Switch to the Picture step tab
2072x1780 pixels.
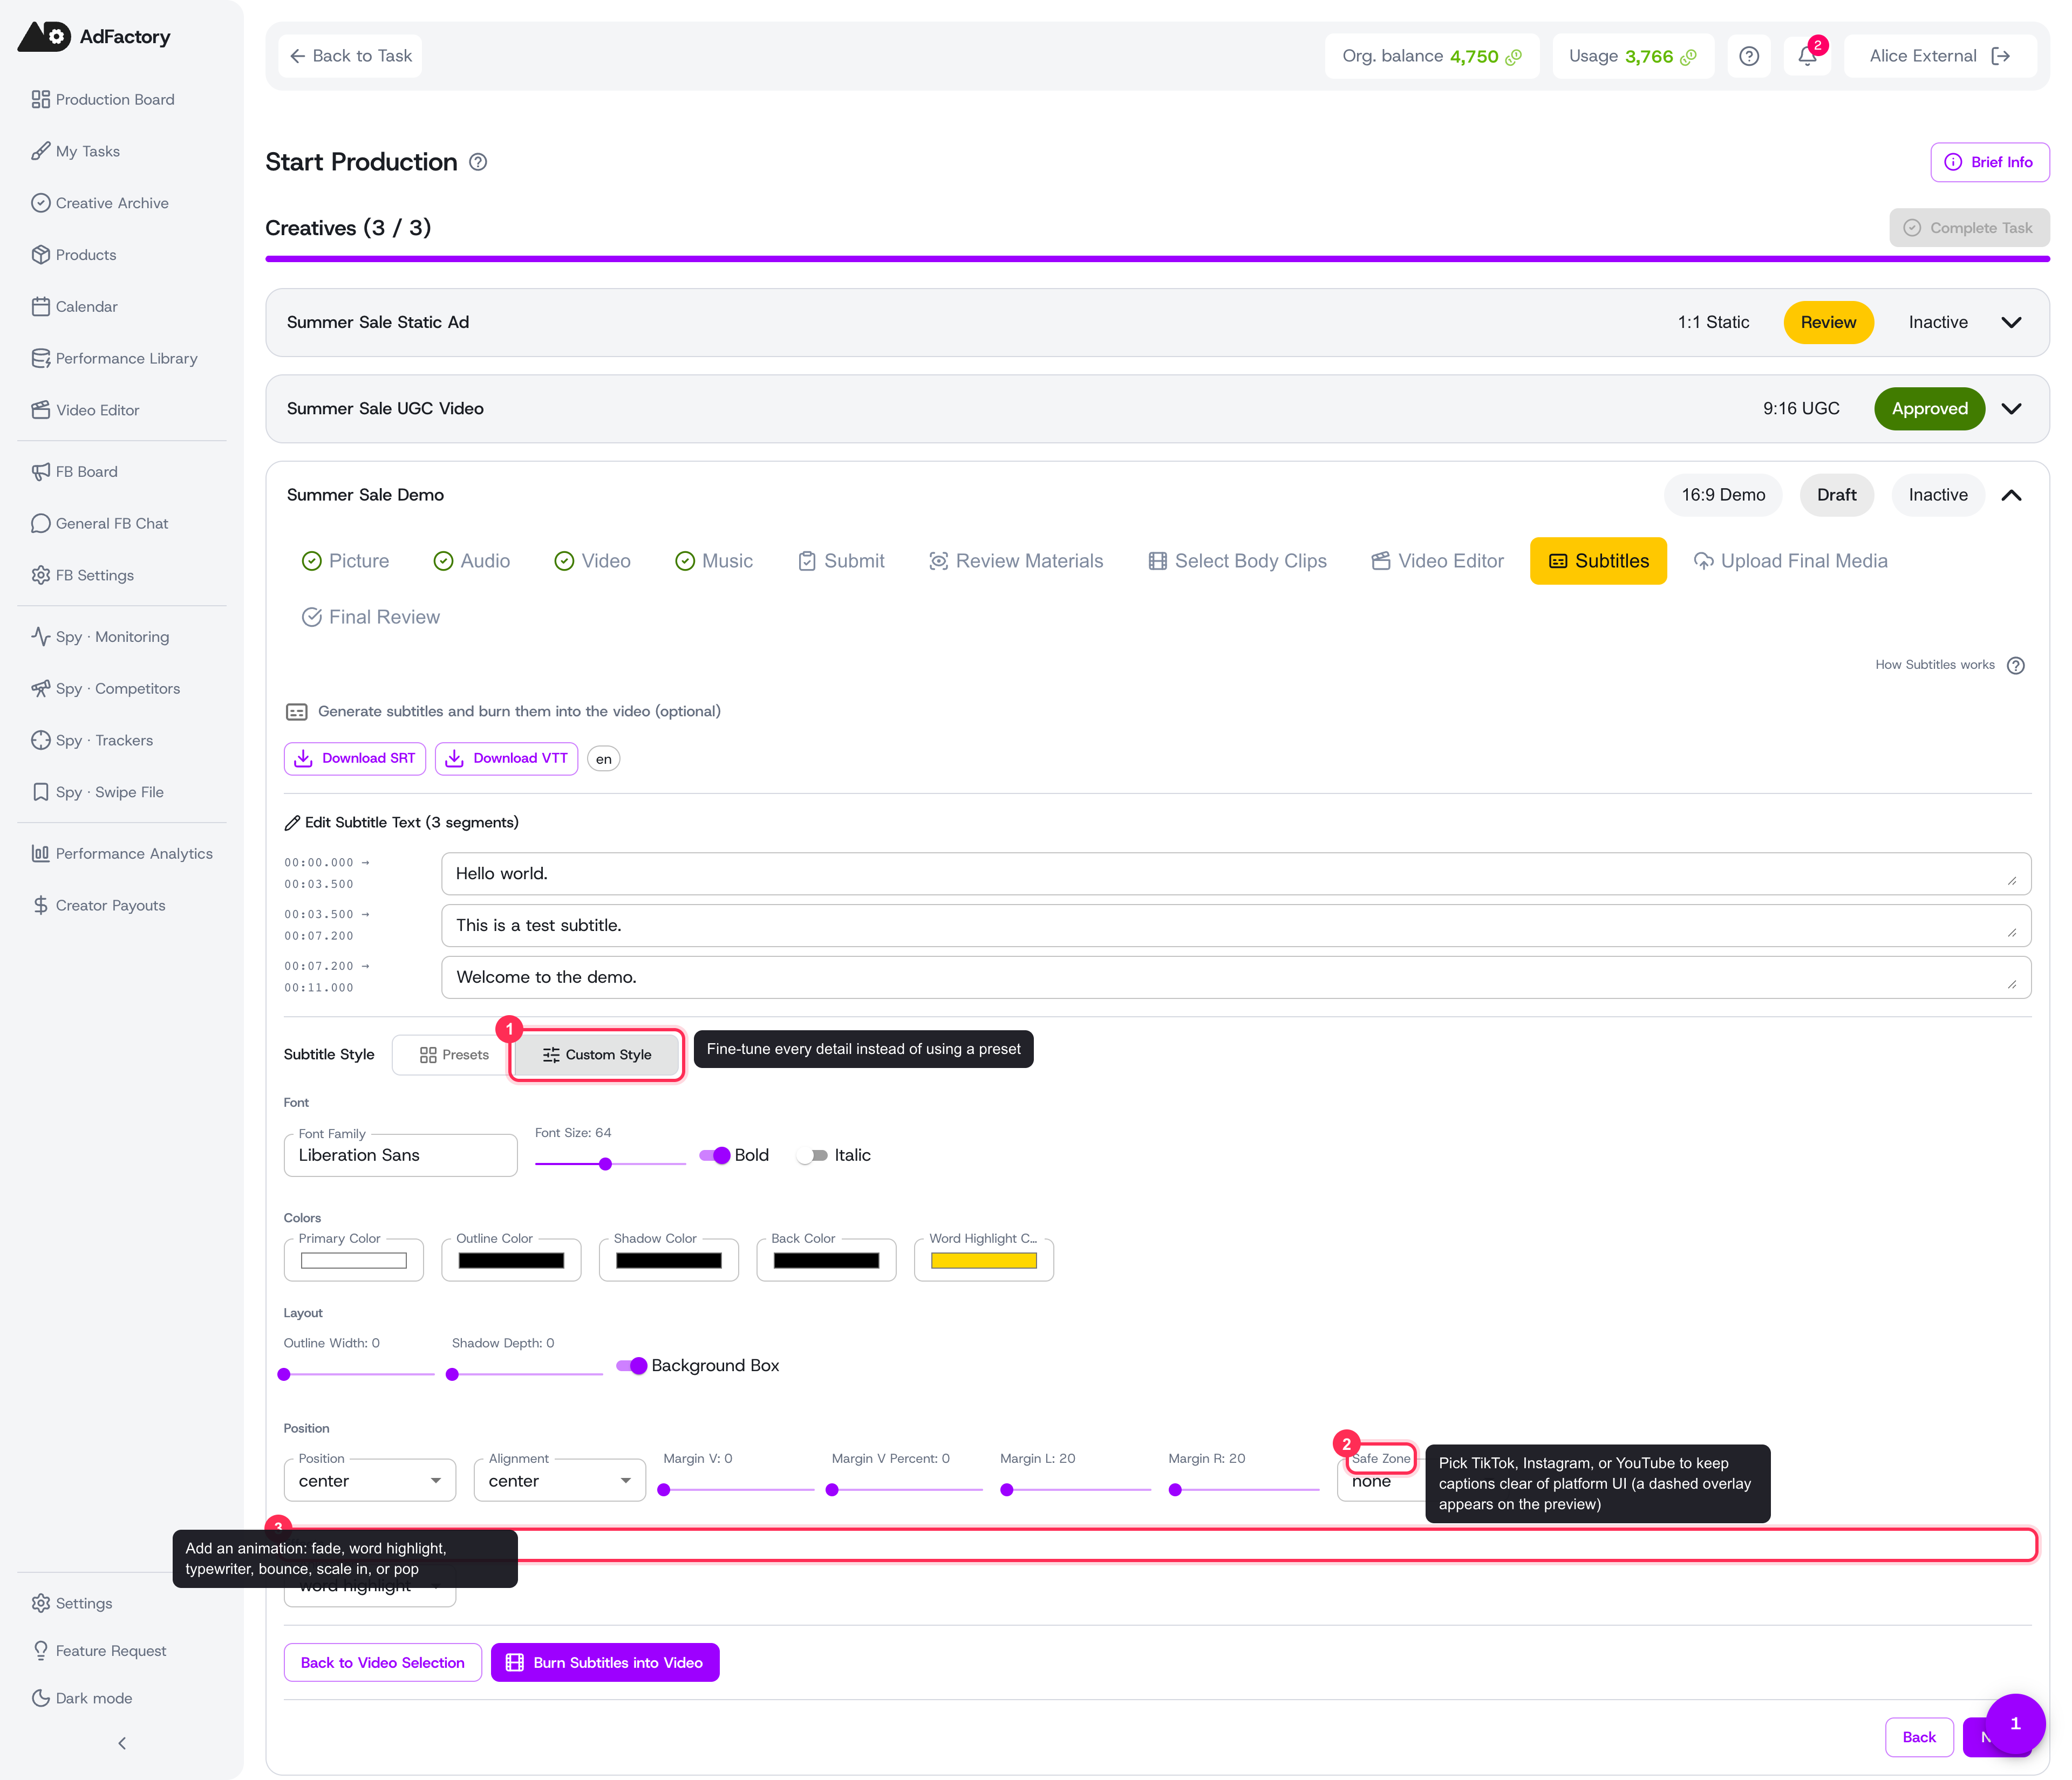click(346, 562)
